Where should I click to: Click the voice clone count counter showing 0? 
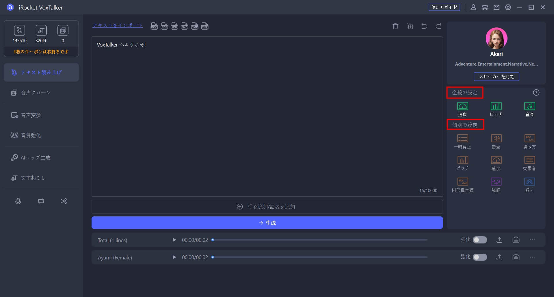(63, 34)
